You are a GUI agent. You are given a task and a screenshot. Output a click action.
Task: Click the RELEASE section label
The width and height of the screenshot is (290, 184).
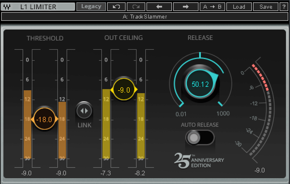coord(200,38)
